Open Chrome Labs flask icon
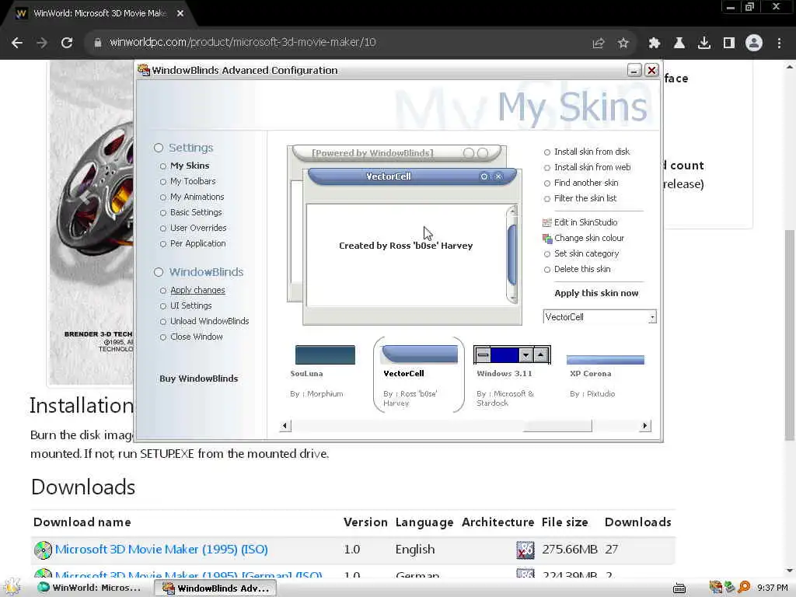 tap(679, 44)
